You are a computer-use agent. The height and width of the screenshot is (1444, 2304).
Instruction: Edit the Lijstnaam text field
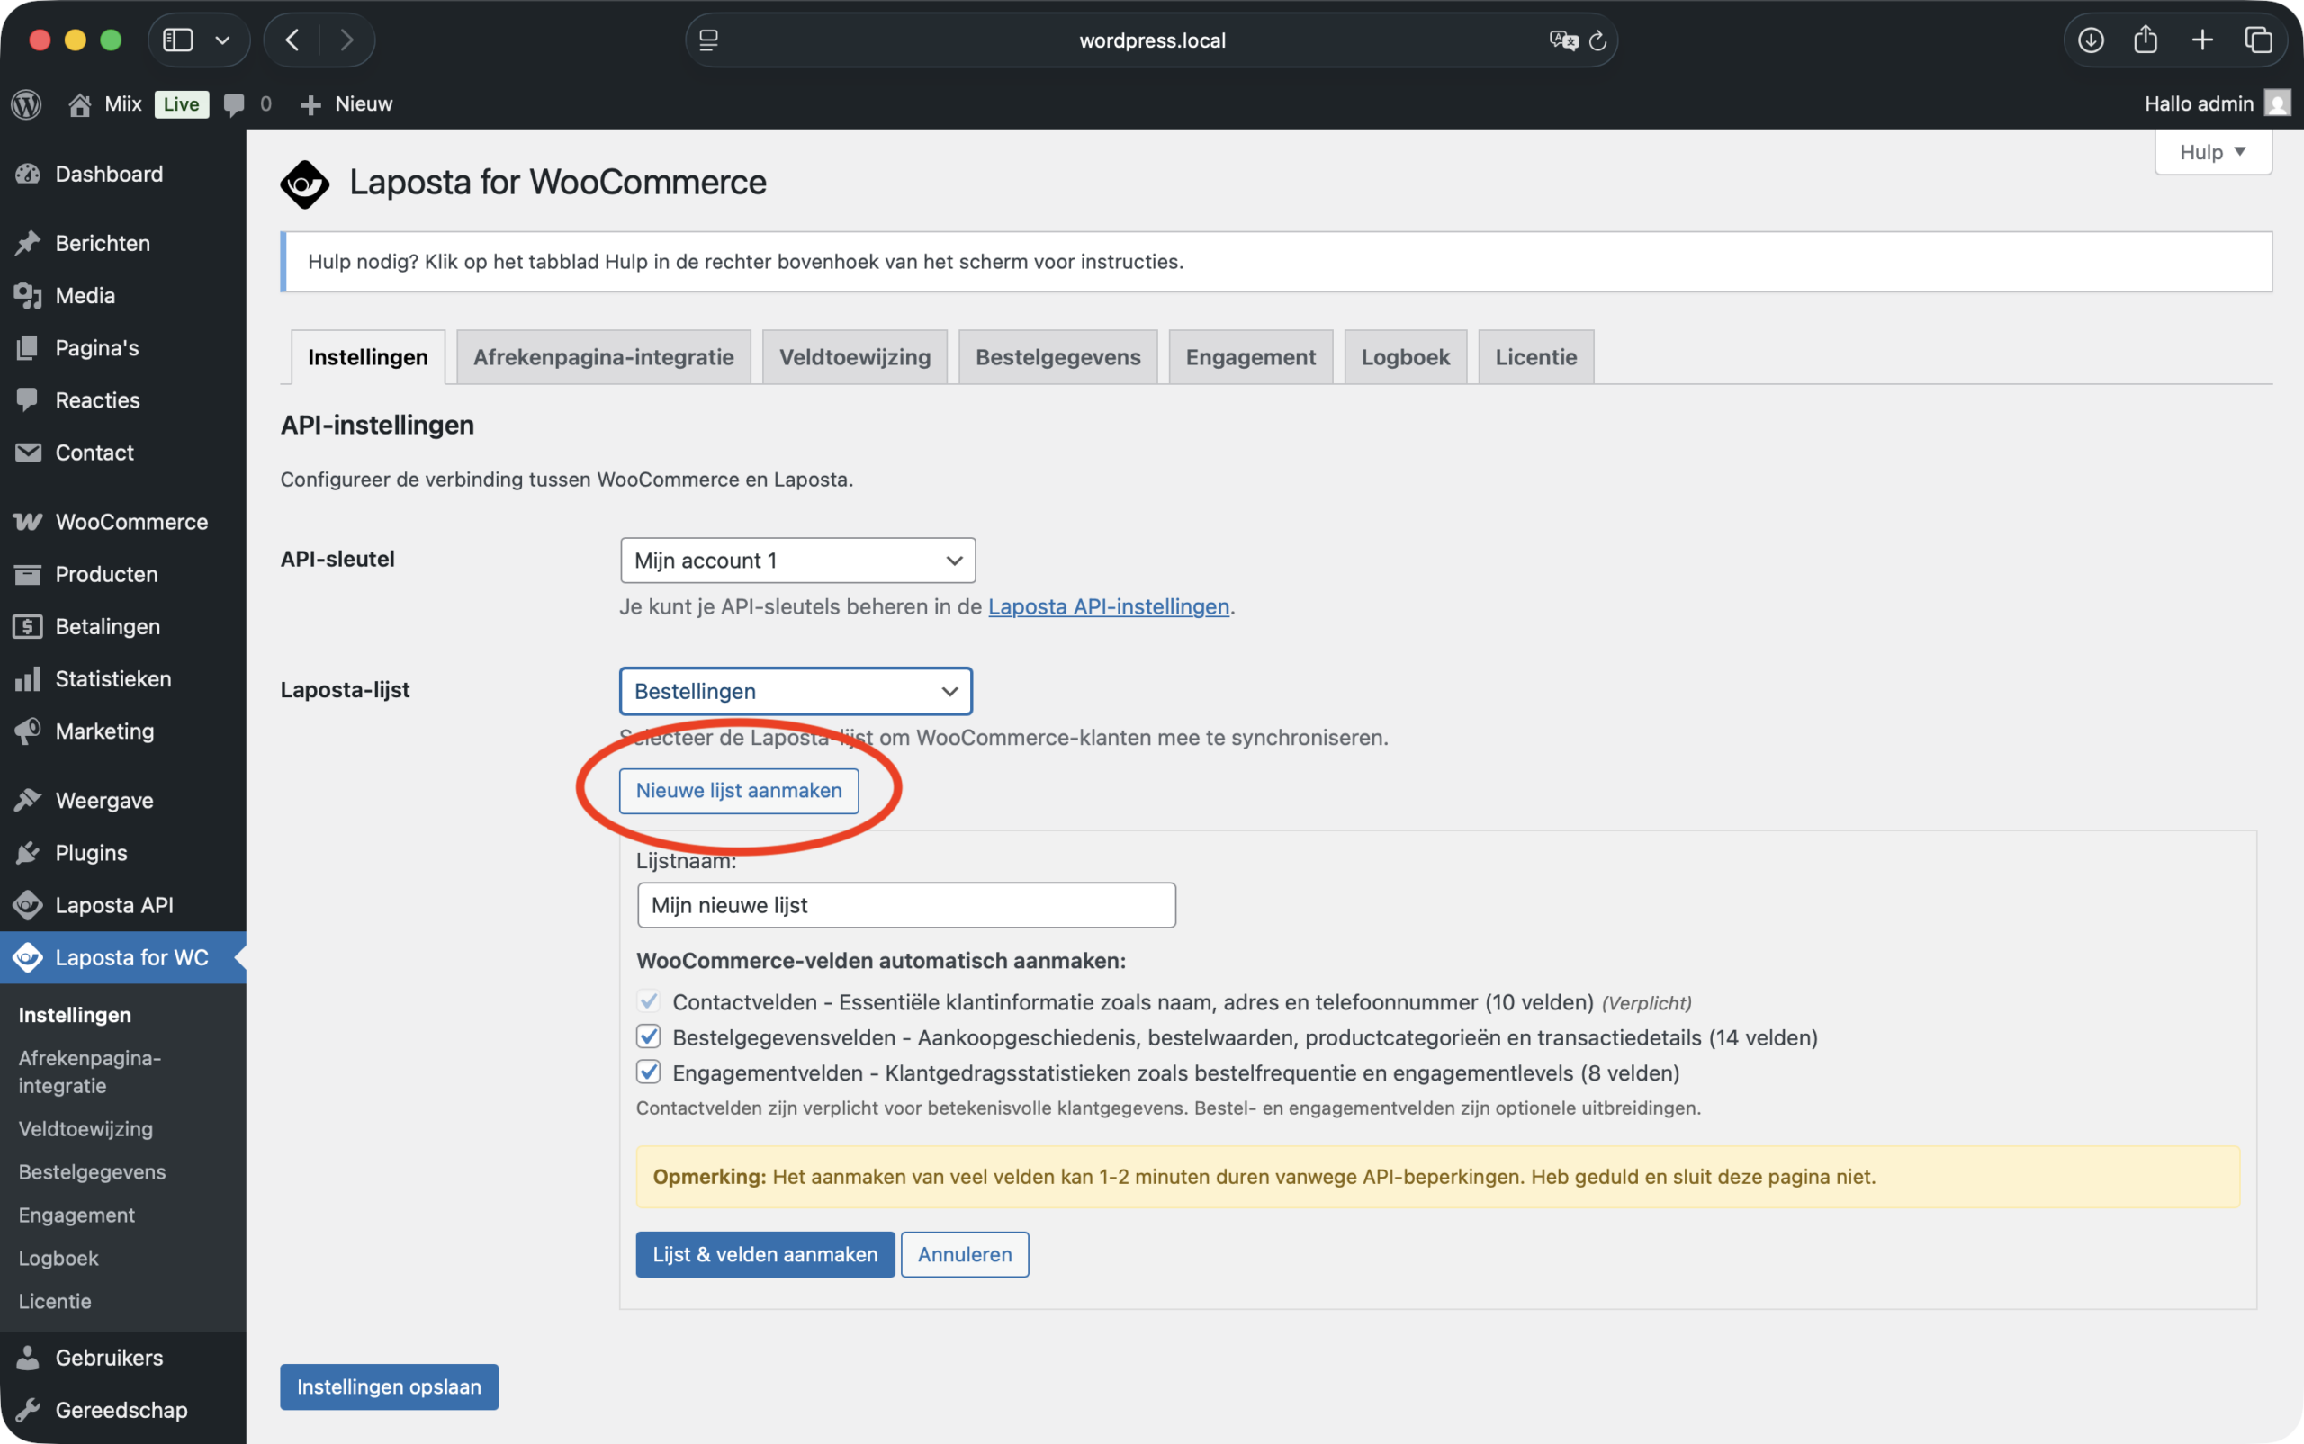point(905,904)
